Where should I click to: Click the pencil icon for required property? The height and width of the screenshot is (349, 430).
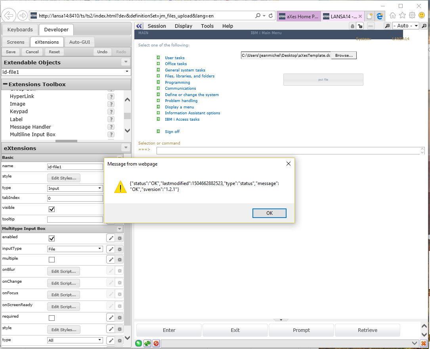[x=111, y=318]
